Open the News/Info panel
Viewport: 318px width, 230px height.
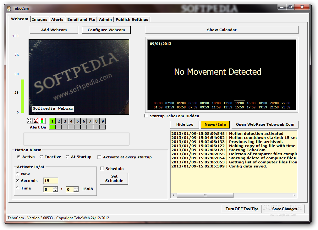click(x=215, y=124)
